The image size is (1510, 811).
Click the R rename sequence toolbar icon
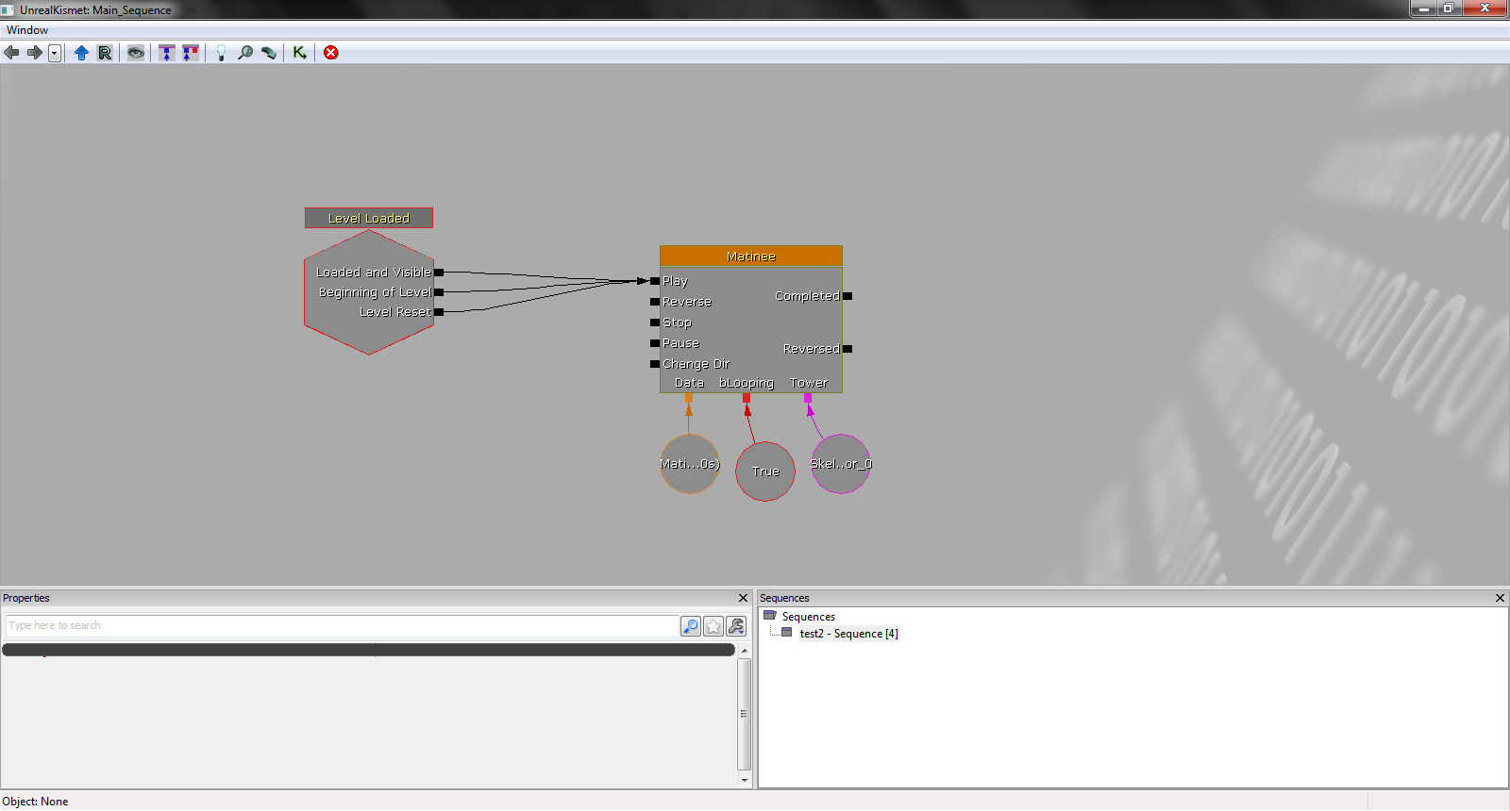pos(105,53)
